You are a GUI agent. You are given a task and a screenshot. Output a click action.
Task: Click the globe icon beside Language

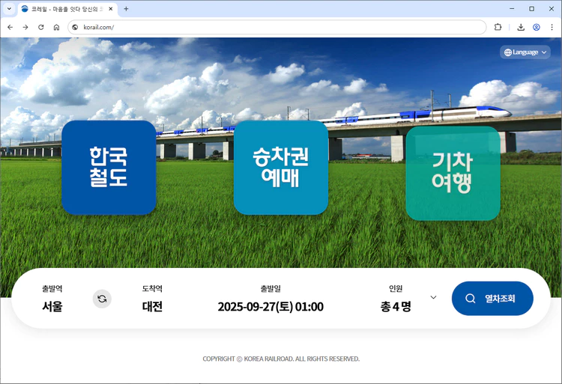coord(508,52)
